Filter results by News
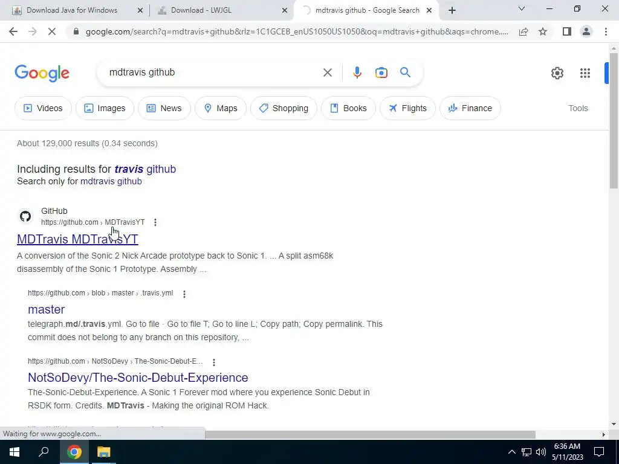 164,108
